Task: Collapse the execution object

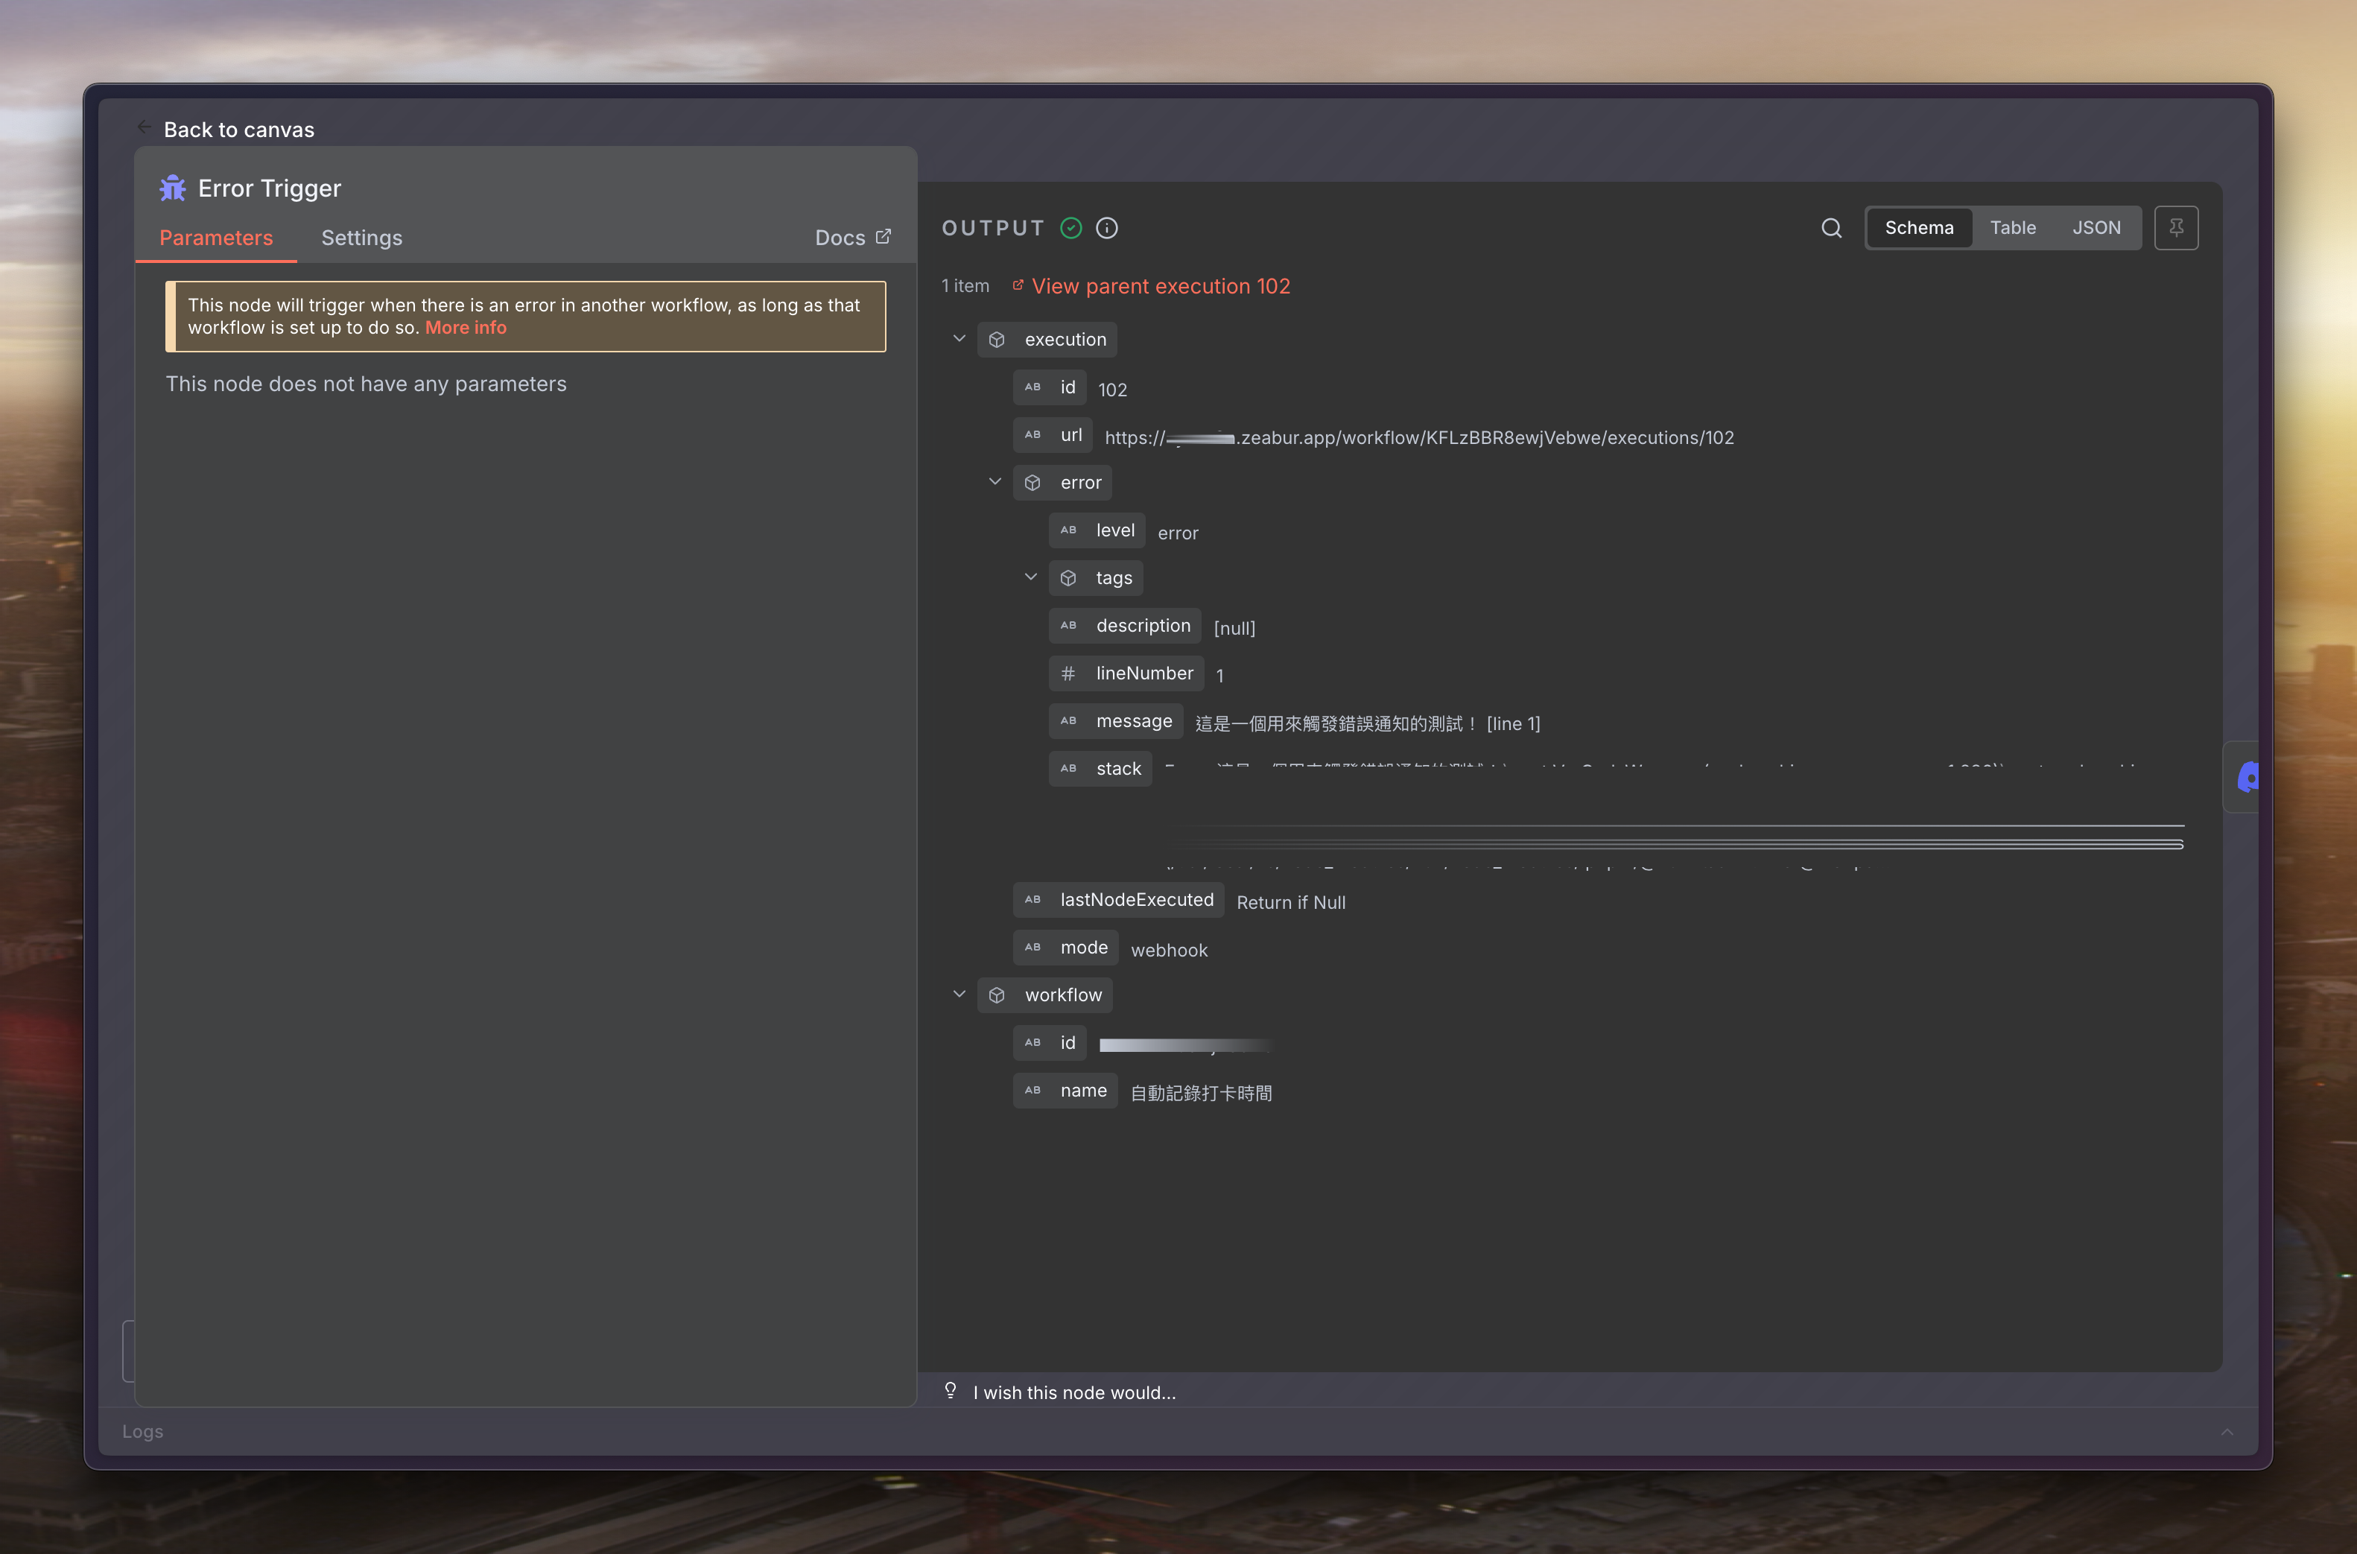Action: [x=959, y=339]
